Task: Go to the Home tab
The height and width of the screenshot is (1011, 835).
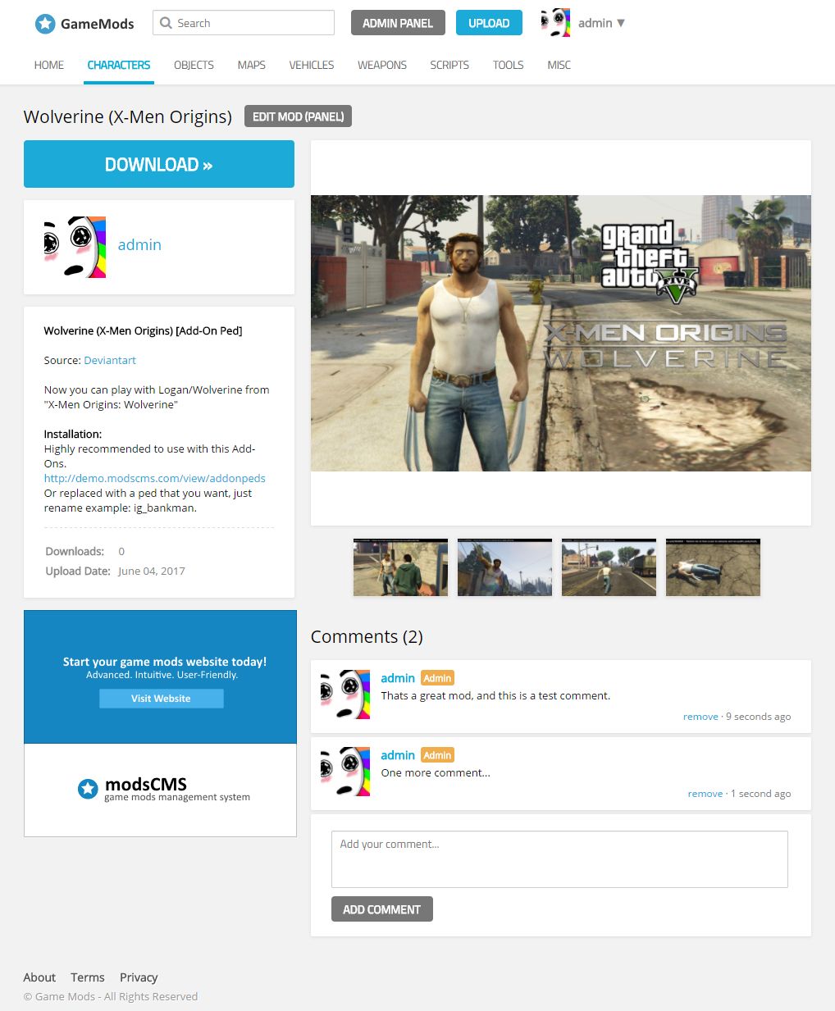Action: pos(49,65)
